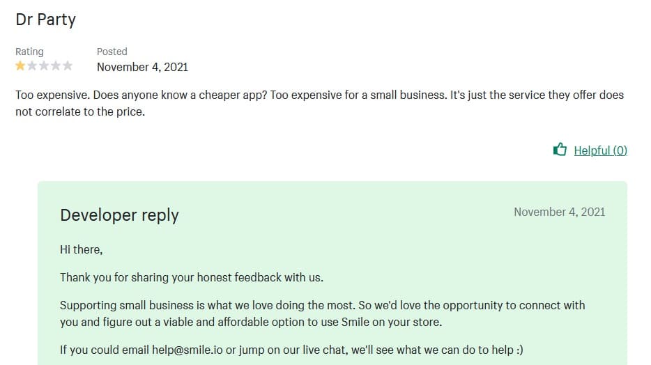Click the thumbs-up icon beside Helpful
This screenshot has height=365, width=651.
click(x=559, y=150)
